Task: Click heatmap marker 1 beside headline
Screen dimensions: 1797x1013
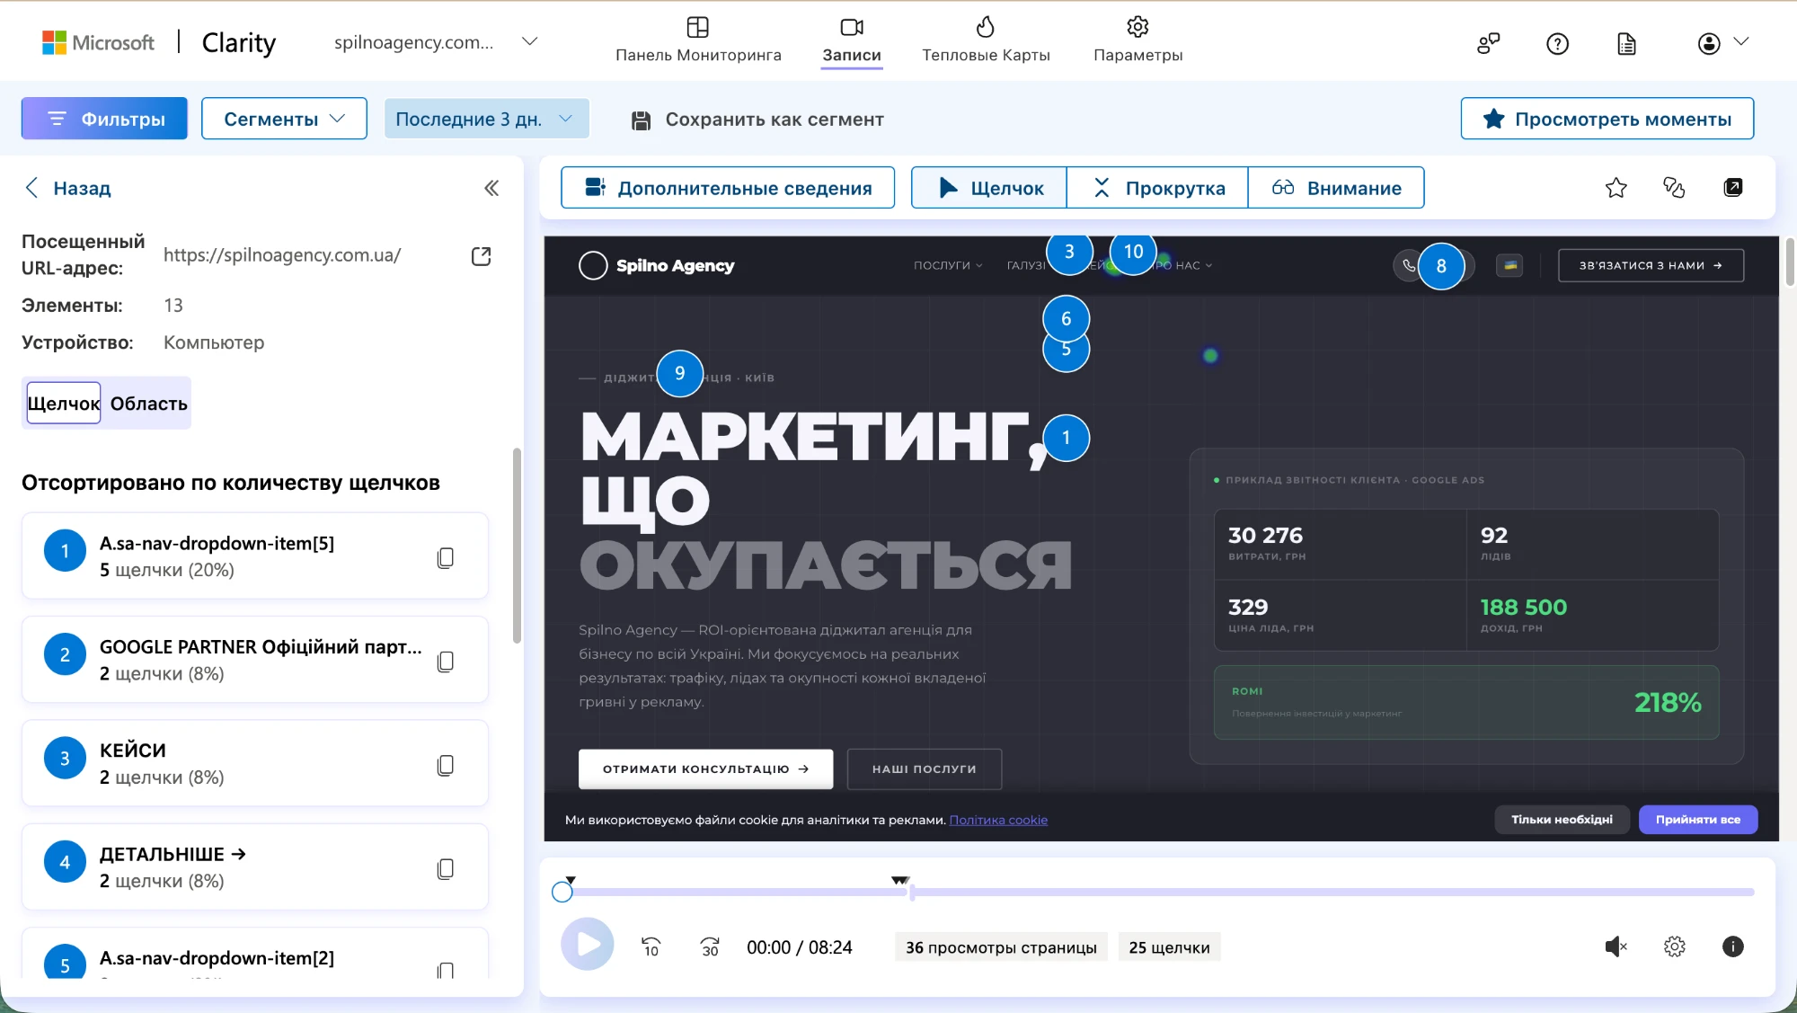Action: 1067,438
